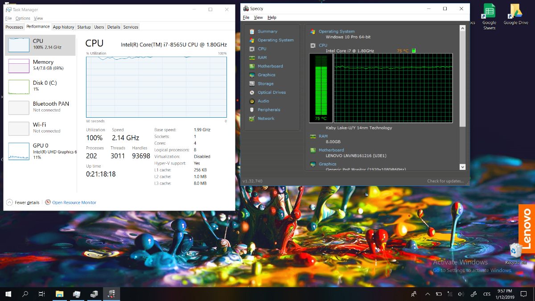The width and height of the screenshot is (535, 301).
Task: Open the Motherboard section in Speccy sidebar
Action: click(x=270, y=66)
